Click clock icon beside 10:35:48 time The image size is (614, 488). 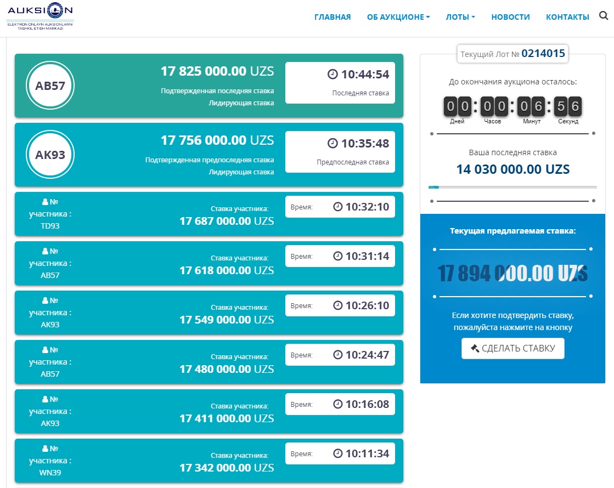coord(333,144)
